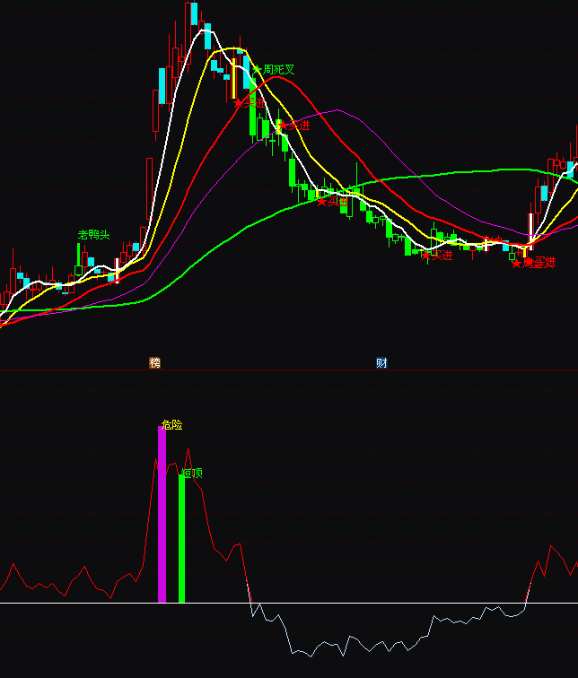Click the 买进 star on the green average line
Image resolution: width=578 pixels, height=678 pixels.
click(x=322, y=201)
